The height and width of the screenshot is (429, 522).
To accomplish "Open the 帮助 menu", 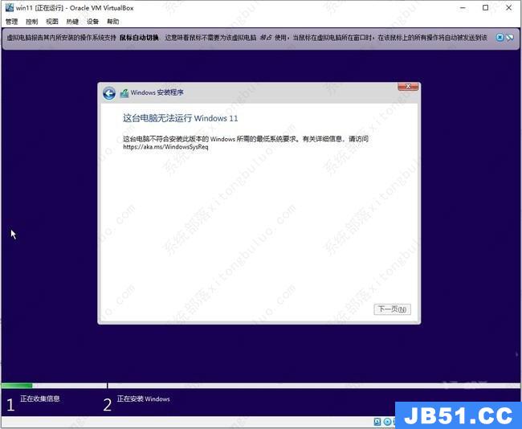I will coord(113,22).
